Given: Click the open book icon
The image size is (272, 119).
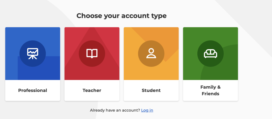Looking at the screenshot, I should tap(92, 54).
